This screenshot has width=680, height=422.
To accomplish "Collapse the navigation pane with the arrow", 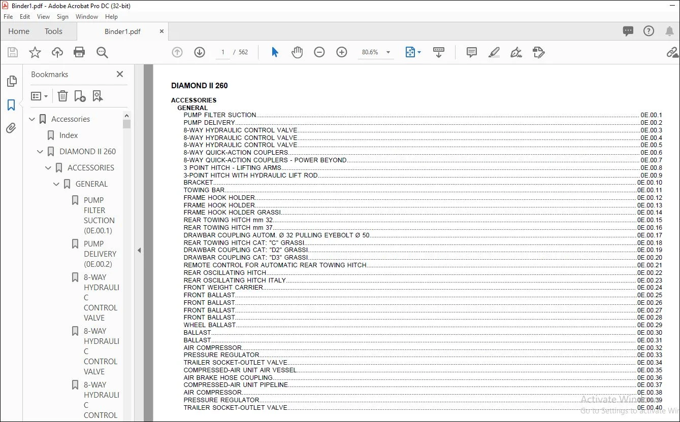I will click(x=139, y=250).
